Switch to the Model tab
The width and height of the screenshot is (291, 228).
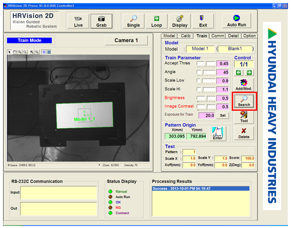click(169, 36)
